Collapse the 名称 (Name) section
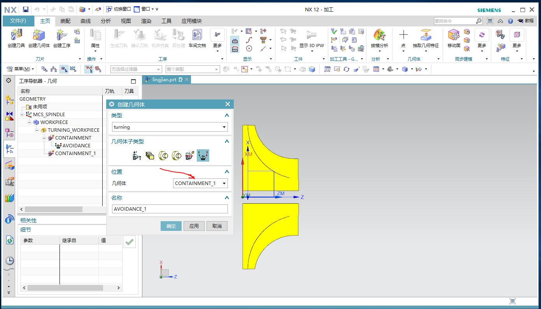541x309 pixels. (227, 198)
